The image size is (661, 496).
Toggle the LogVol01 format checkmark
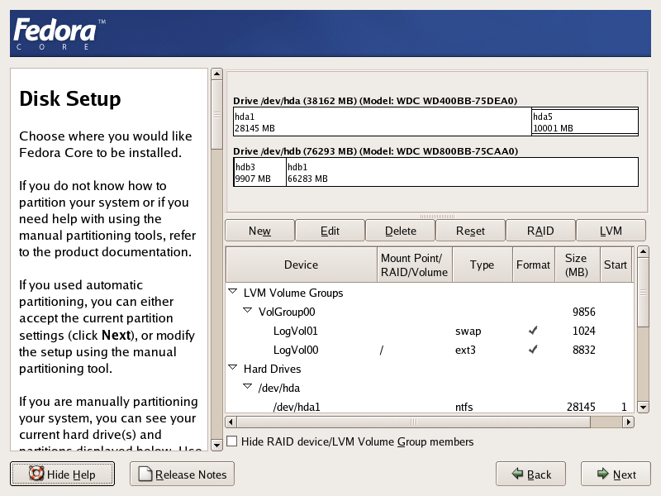tap(533, 330)
